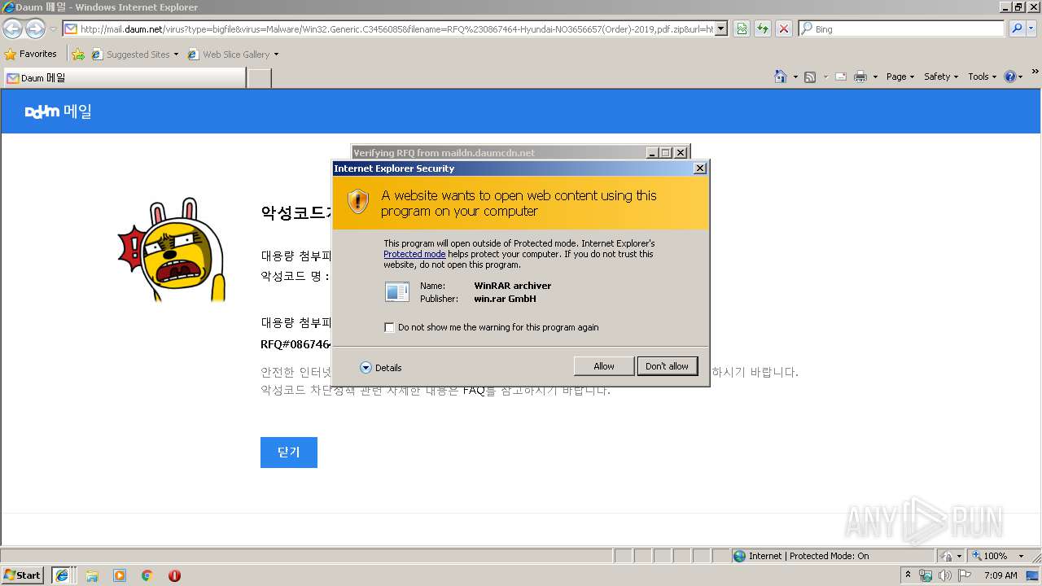Click the Action Center flag tray icon

(965, 575)
